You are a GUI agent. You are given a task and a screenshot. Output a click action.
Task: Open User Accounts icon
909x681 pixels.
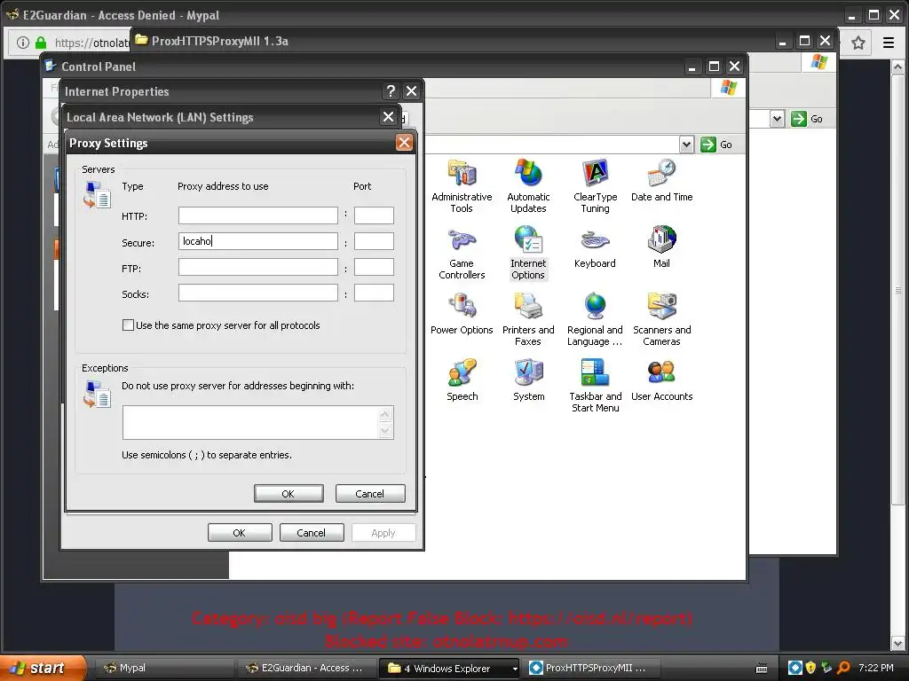(661, 380)
